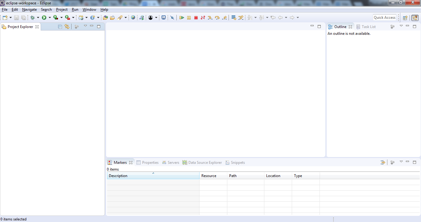This screenshot has height=222, width=421.
Task: Click the Save icon in the toolbar
Action: 16,18
